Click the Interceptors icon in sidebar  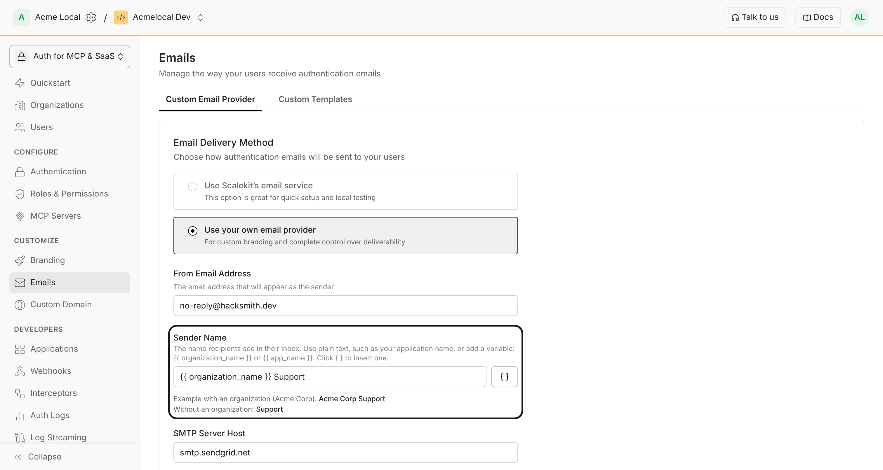pyautogui.click(x=20, y=393)
